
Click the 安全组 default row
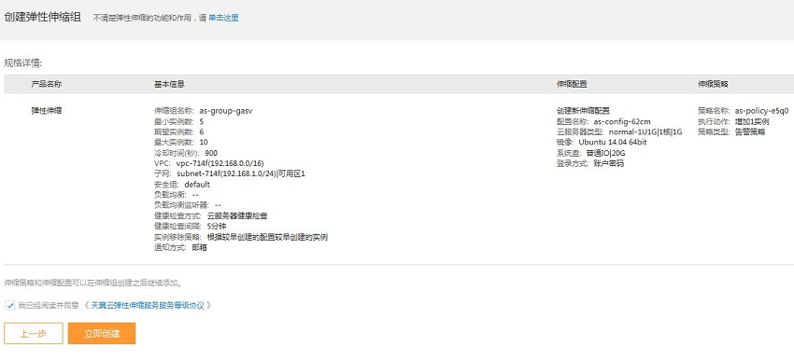click(182, 185)
